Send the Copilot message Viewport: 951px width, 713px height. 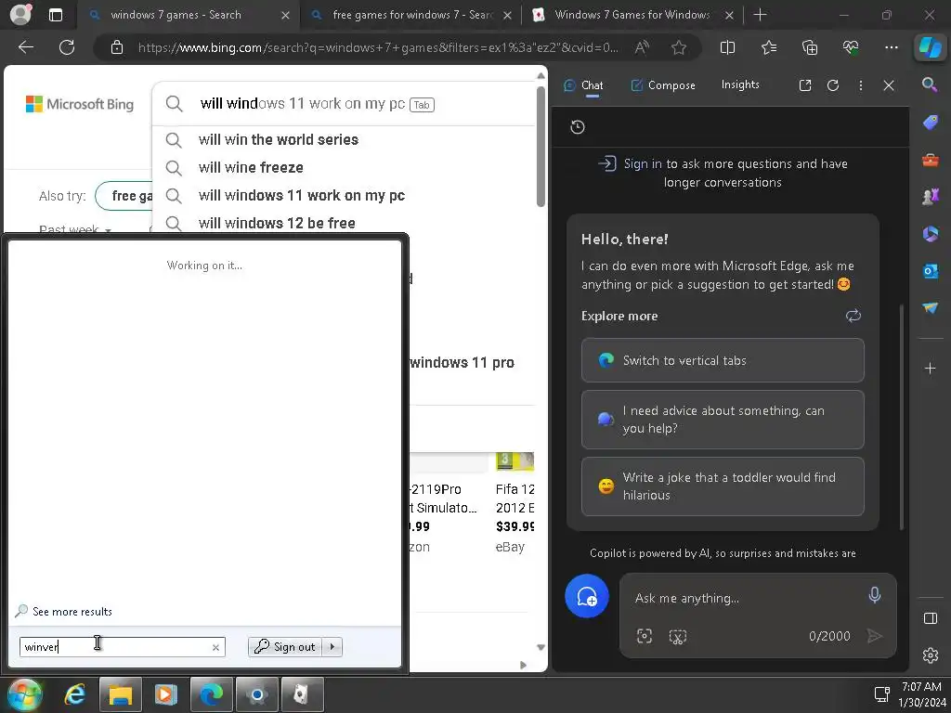pyautogui.click(x=874, y=635)
